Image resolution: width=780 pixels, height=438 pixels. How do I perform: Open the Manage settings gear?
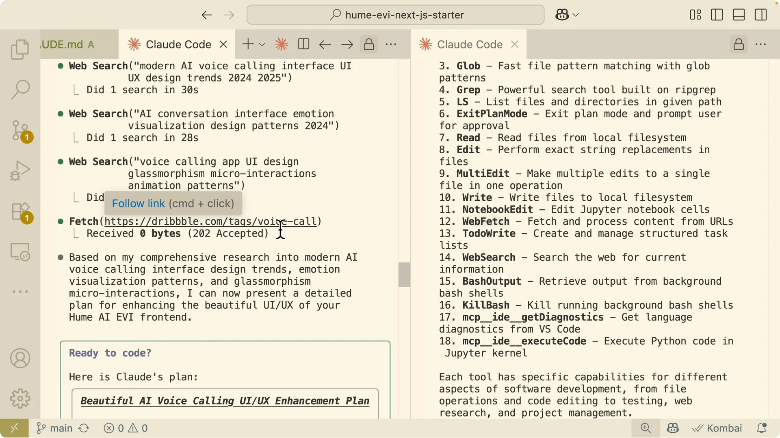click(20, 399)
